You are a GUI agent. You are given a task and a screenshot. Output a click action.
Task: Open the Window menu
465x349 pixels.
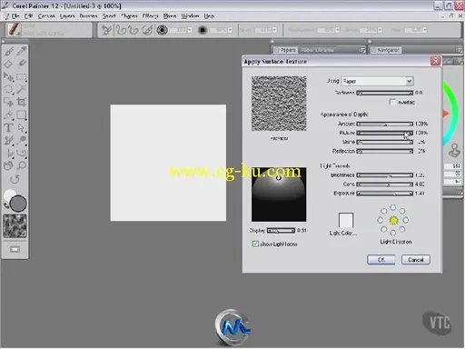pyautogui.click(x=190, y=15)
